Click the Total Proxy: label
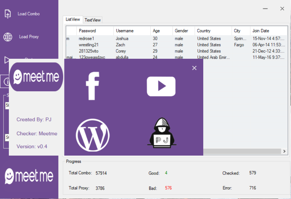 [x=79, y=188]
